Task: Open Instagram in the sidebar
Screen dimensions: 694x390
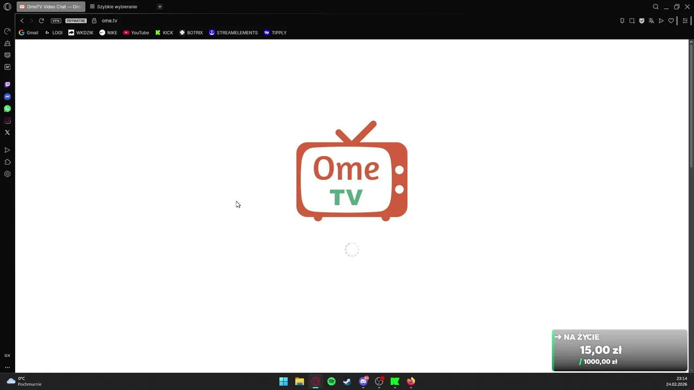Action: click(x=8, y=120)
